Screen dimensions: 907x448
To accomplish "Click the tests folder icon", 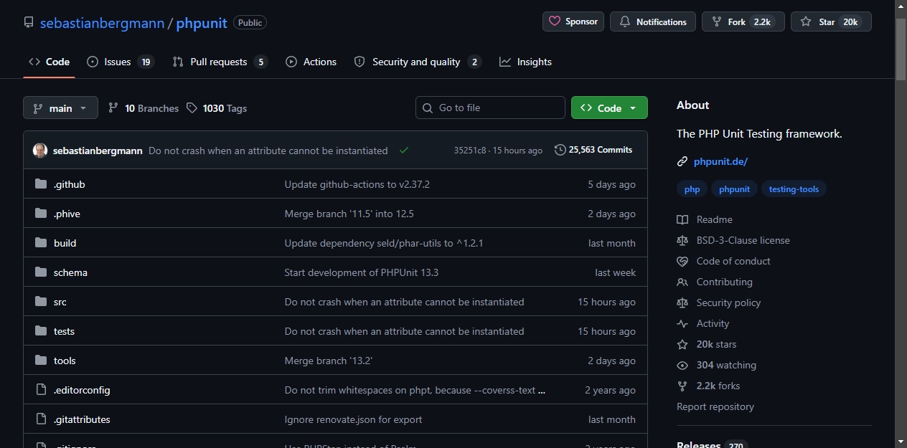I will [41, 331].
